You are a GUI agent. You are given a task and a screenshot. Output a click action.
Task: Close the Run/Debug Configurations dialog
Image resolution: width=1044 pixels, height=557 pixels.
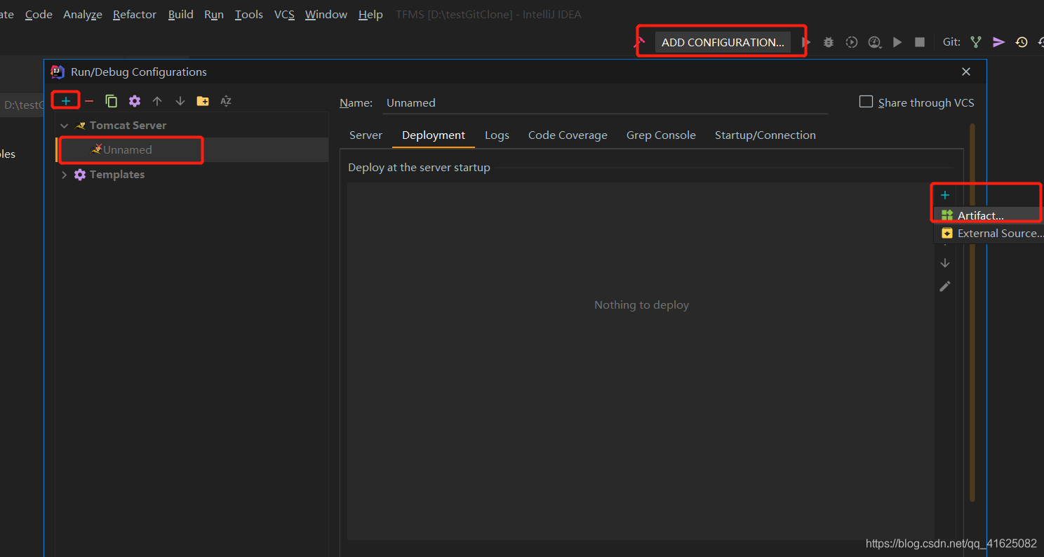(966, 72)
